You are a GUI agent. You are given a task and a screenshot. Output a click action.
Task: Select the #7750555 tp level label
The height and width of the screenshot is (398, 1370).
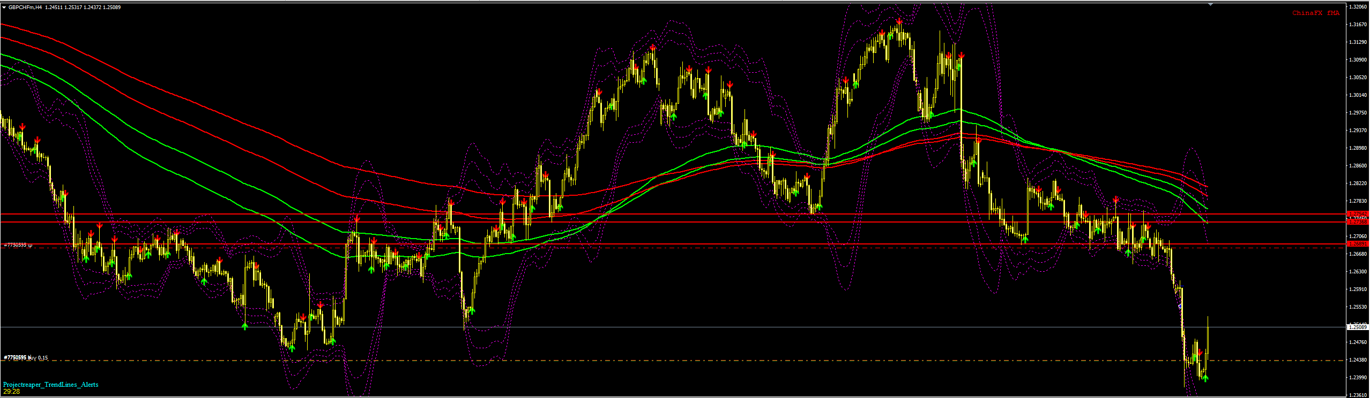pos(18,245)
